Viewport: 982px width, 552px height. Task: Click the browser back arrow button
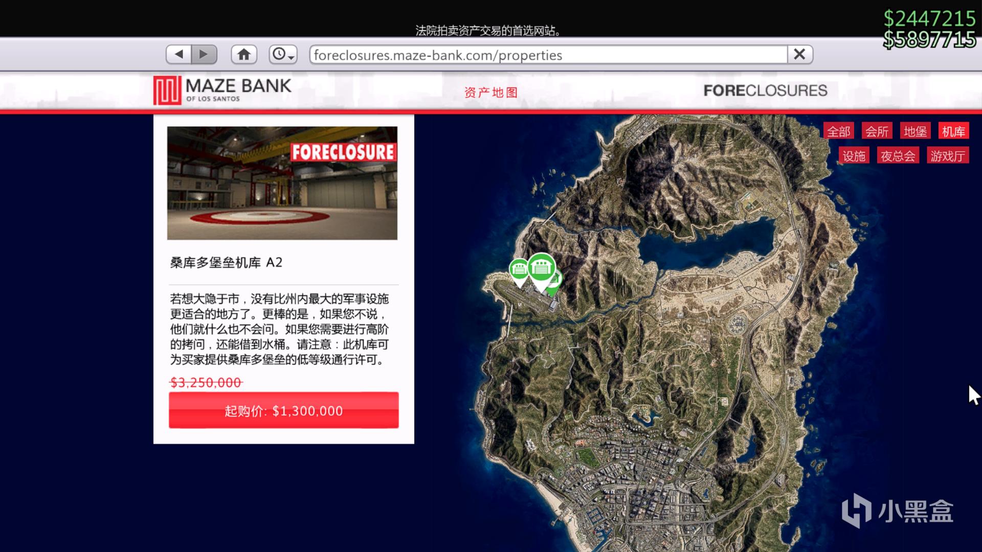click(x=178, y=54)
